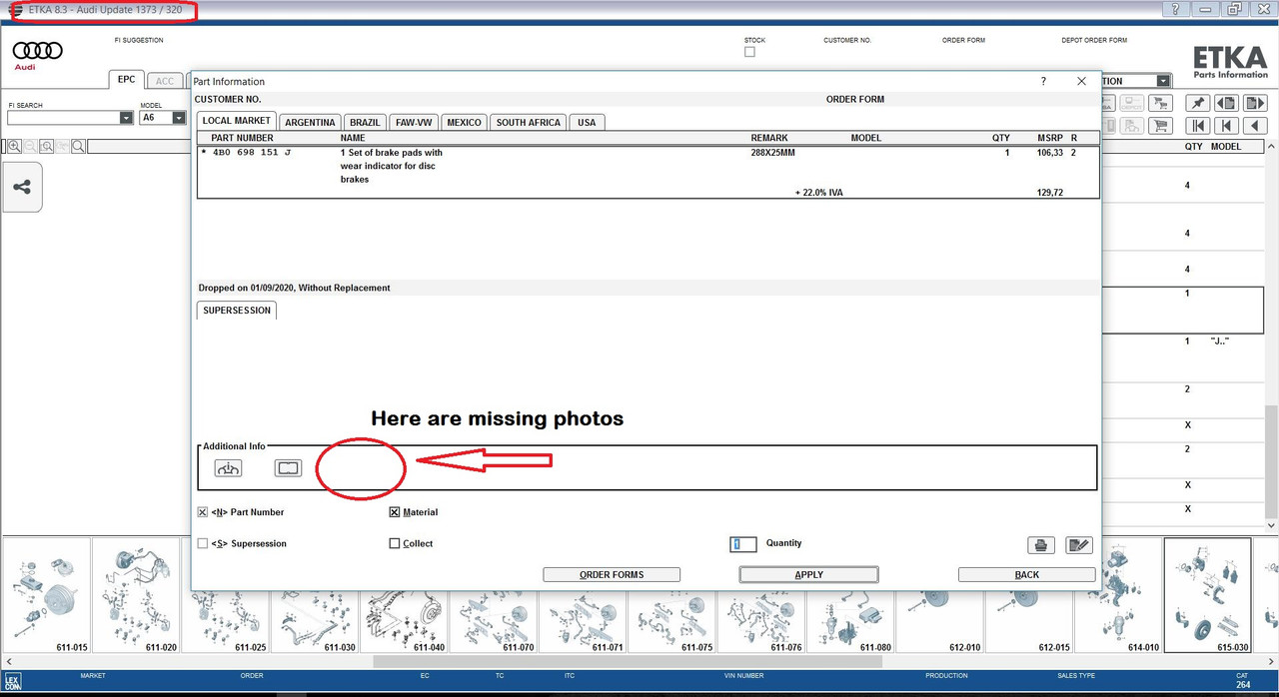Click the LexCom logo in status bar
Viewport: 1279px width, 697px height.
[12, 681]
